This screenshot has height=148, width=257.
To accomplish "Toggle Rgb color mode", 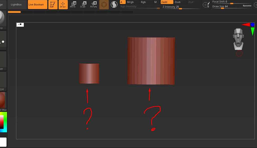I will (x=143, y=2).
